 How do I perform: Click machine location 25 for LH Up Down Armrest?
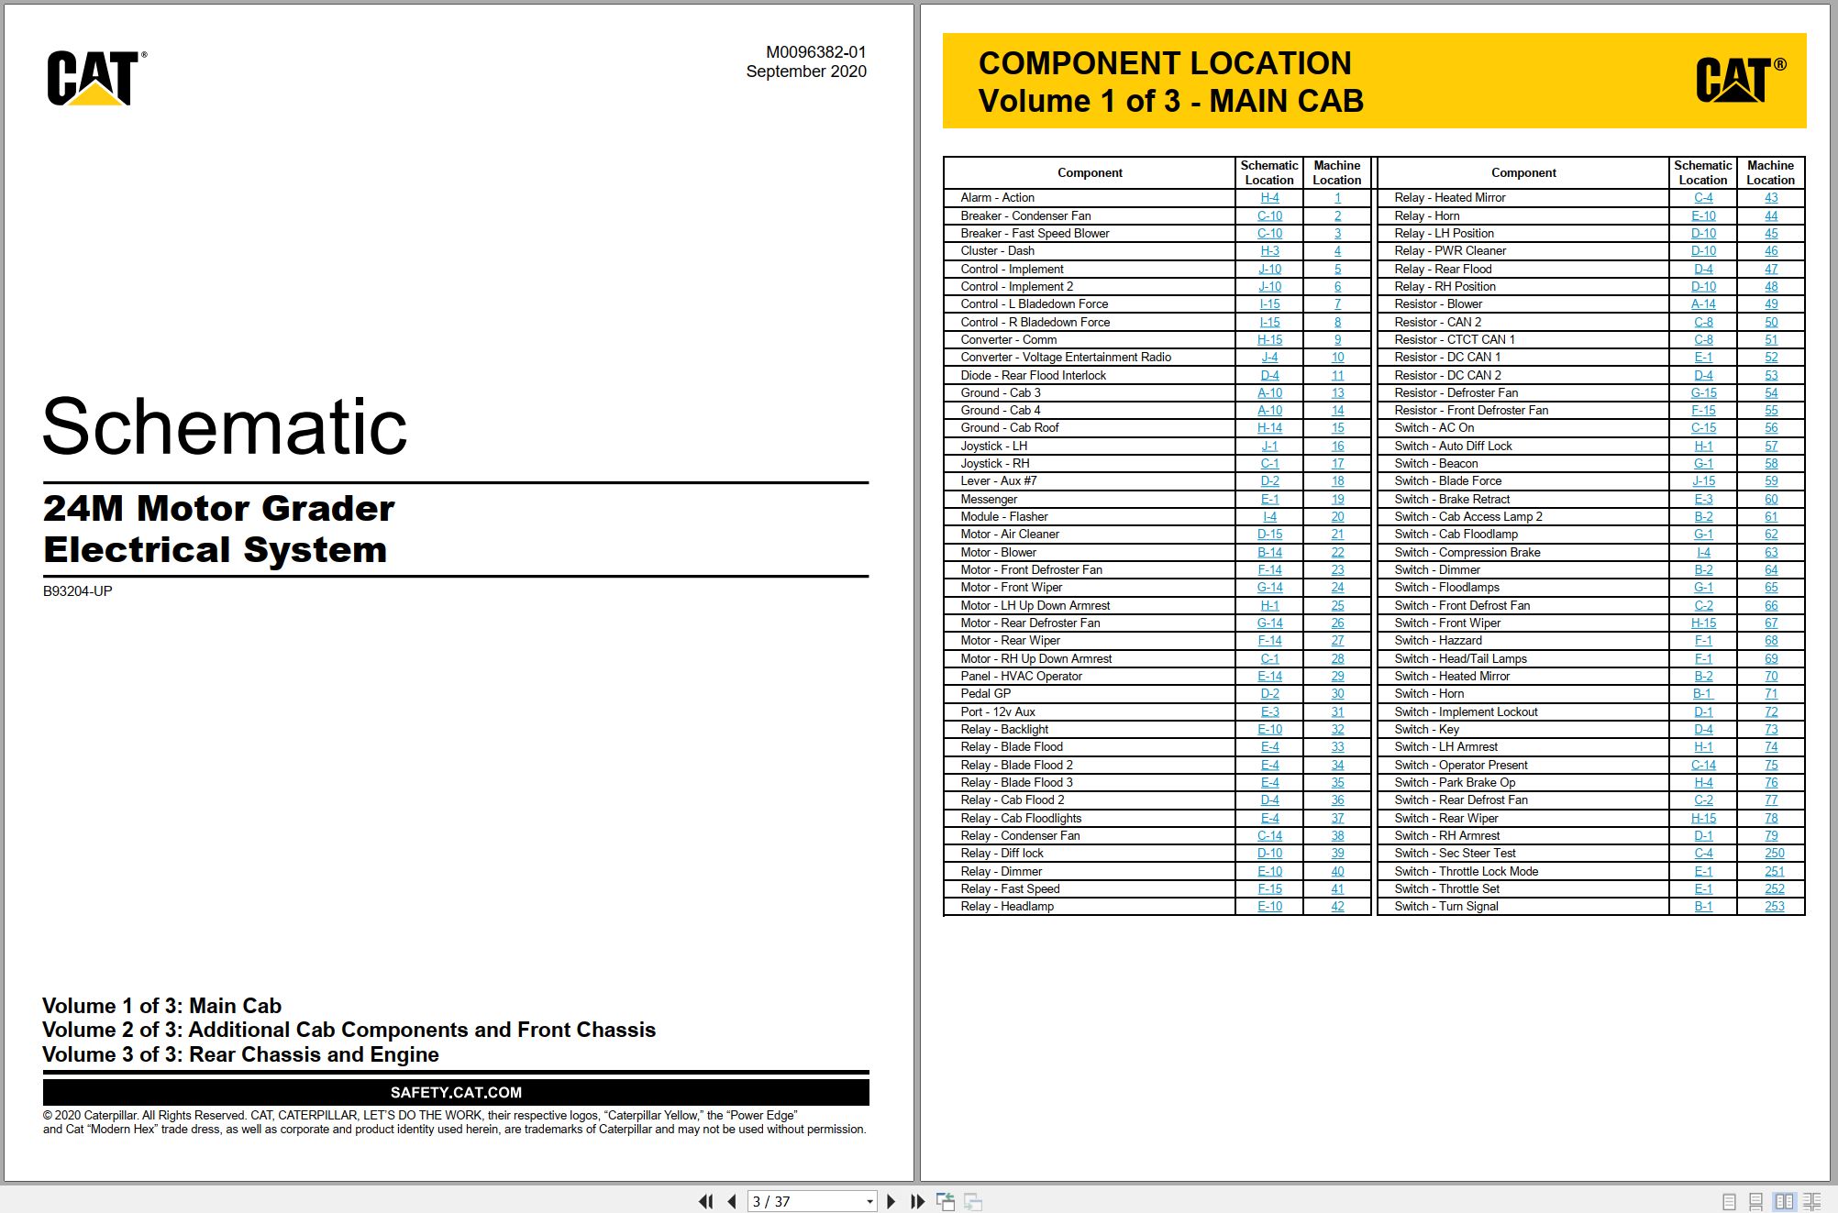pyautogui.click(x=1337, y=606)
